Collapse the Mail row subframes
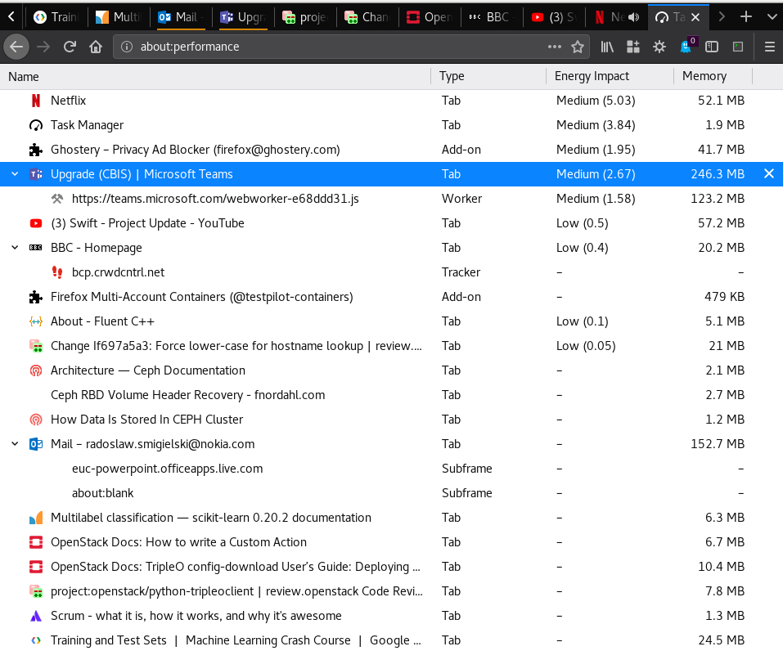Screen dimensions: 783x651 click(15, 443)
